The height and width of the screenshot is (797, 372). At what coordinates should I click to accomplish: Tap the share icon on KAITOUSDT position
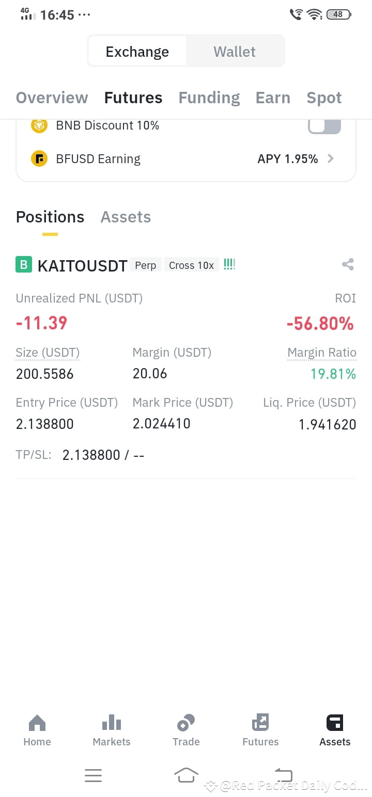point(348,265)
